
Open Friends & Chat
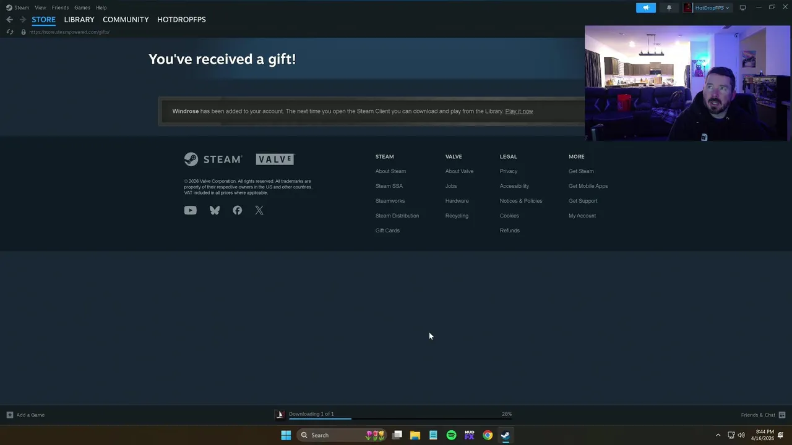(x=763, y=415)
